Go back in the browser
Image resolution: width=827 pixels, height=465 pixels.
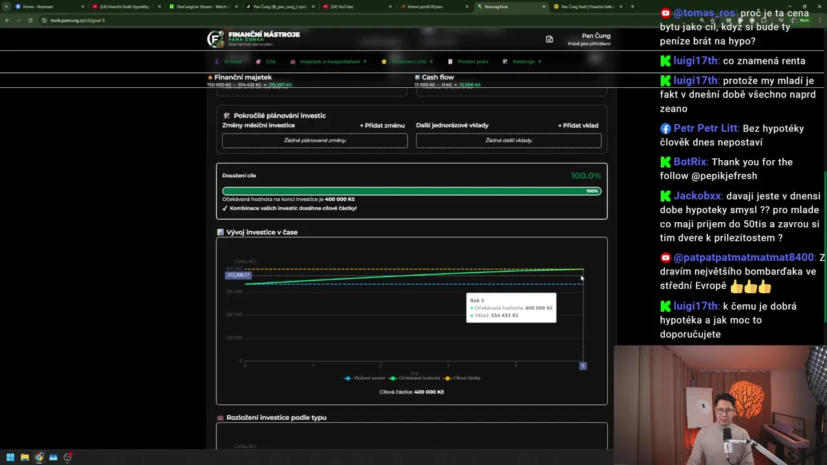7,20
